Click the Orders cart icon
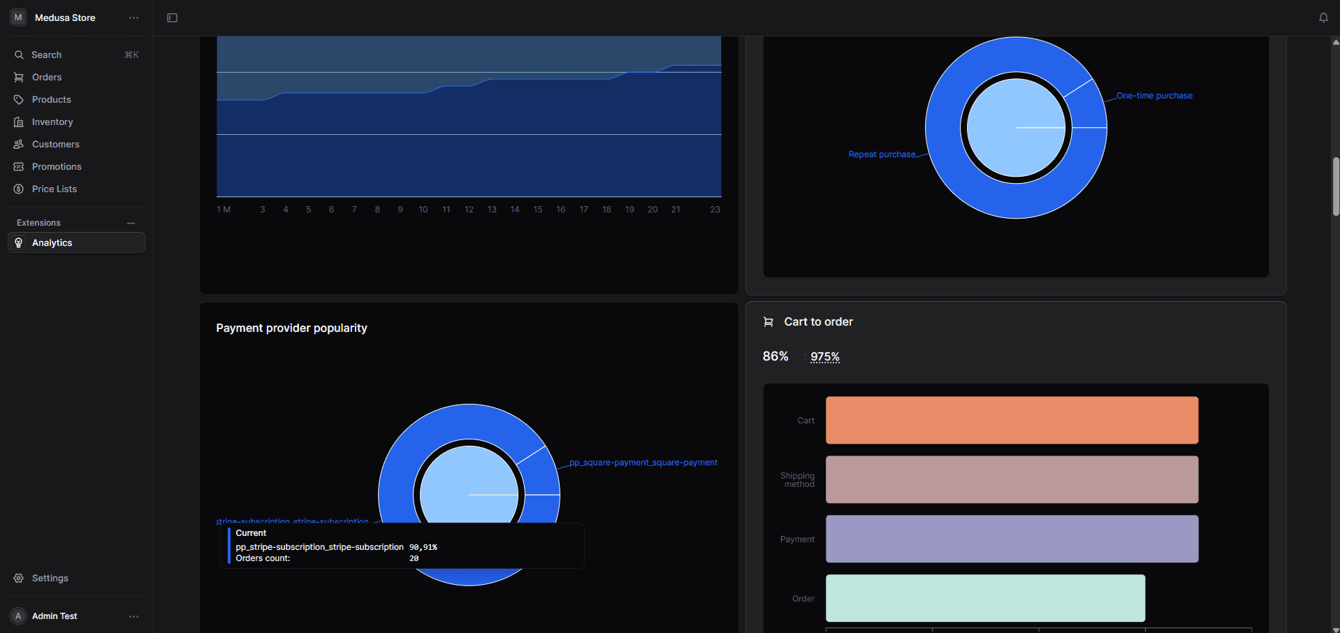The height and width of the screenshot is (633, 1340). pyautogui.click(x=19, y=78)
